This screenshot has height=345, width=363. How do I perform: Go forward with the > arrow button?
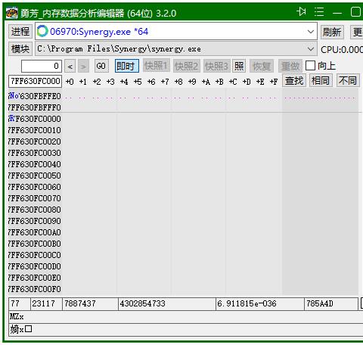[x=83, y=66]
